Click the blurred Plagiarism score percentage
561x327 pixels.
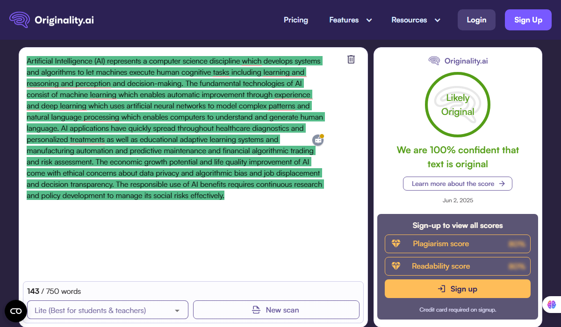point(517,244)
